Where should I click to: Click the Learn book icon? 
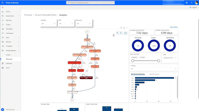tap(3, 68)
